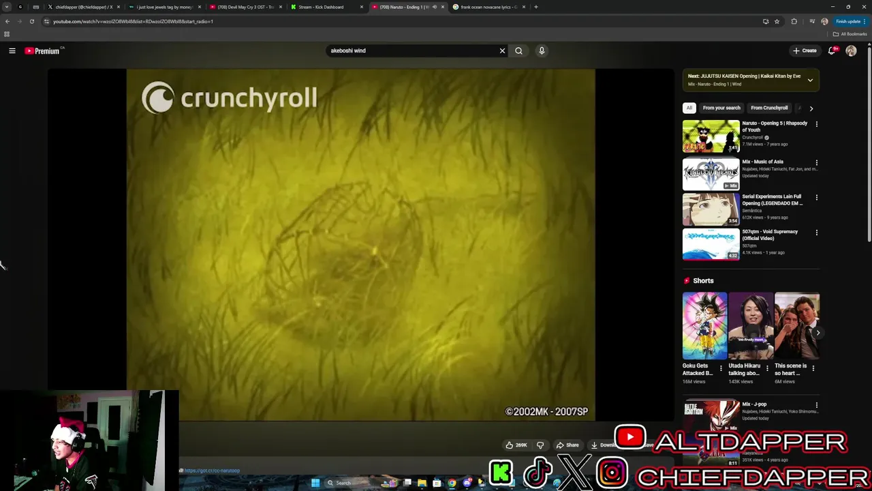Switch to the Stream - Kick Dashboard tab
This screenshot has height=491, width=872.
point(326,7)
